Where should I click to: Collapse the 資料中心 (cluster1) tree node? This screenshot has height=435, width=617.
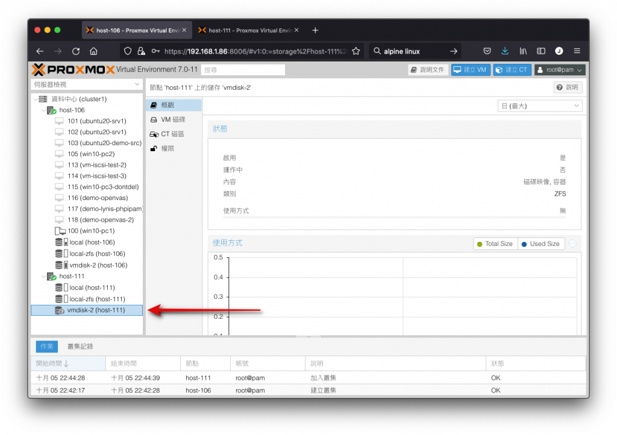36,99
